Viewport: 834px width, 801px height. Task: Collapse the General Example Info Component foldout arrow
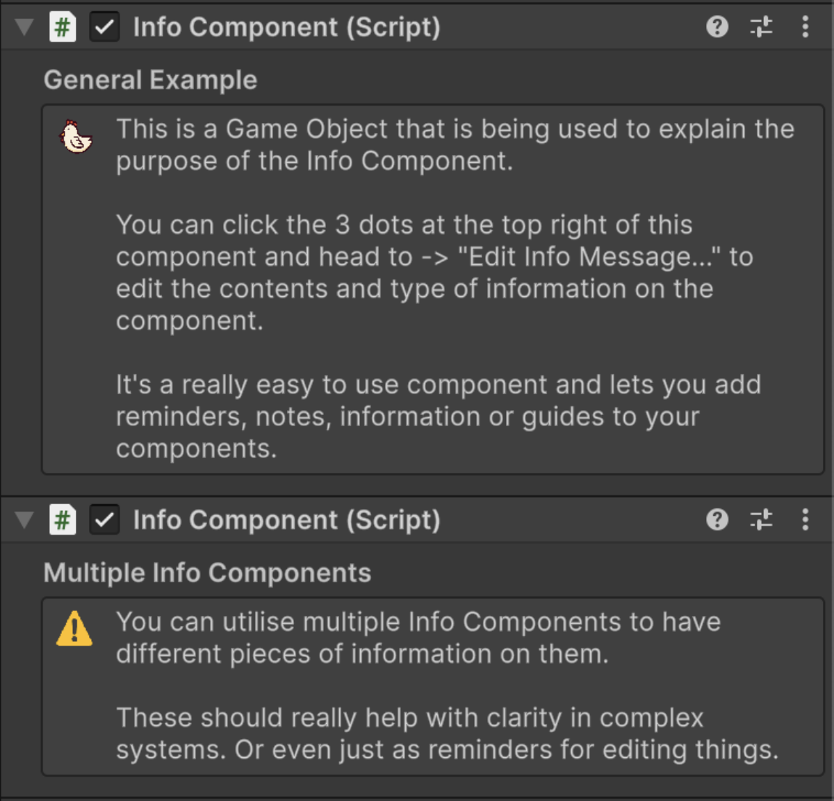[24, 27]
